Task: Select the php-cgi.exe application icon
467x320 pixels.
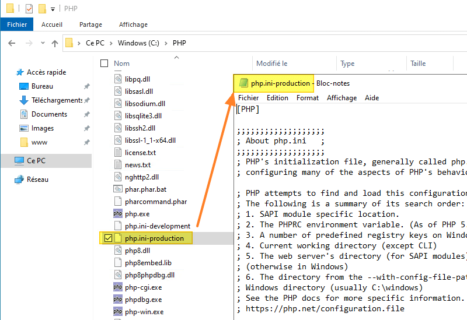Action: (118, 287)
